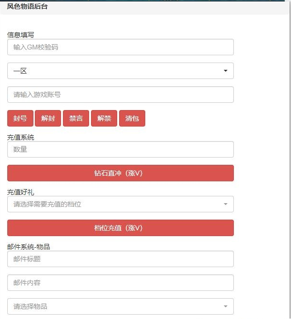291x319 pixels.
Task: Click the arrow on the 充值档位 selector
Action: point(226,204)
